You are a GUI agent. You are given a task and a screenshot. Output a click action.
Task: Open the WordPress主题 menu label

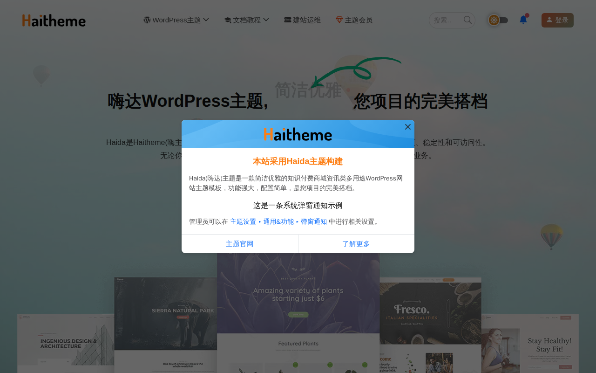(176, 20)
